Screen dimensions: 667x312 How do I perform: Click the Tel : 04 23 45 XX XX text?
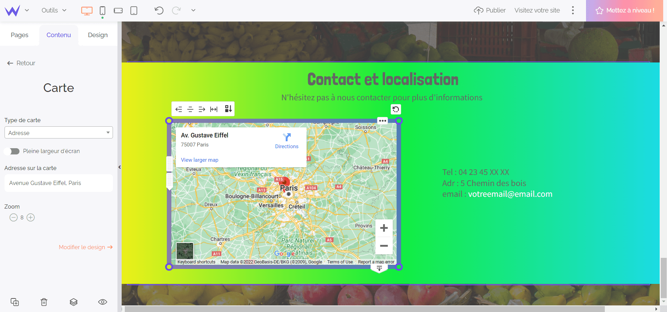(x=475, y=172)
